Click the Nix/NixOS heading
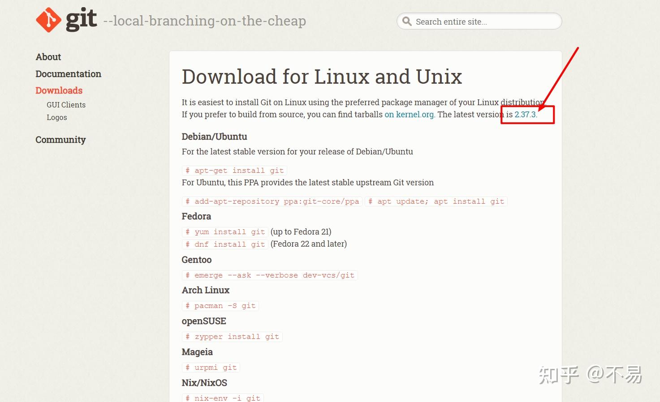 (x=204, y=383)
